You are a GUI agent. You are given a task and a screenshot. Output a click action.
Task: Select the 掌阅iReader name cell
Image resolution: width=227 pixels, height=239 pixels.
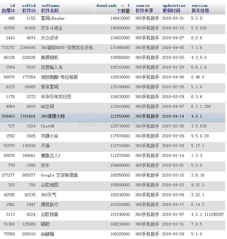tap(53, 18)
